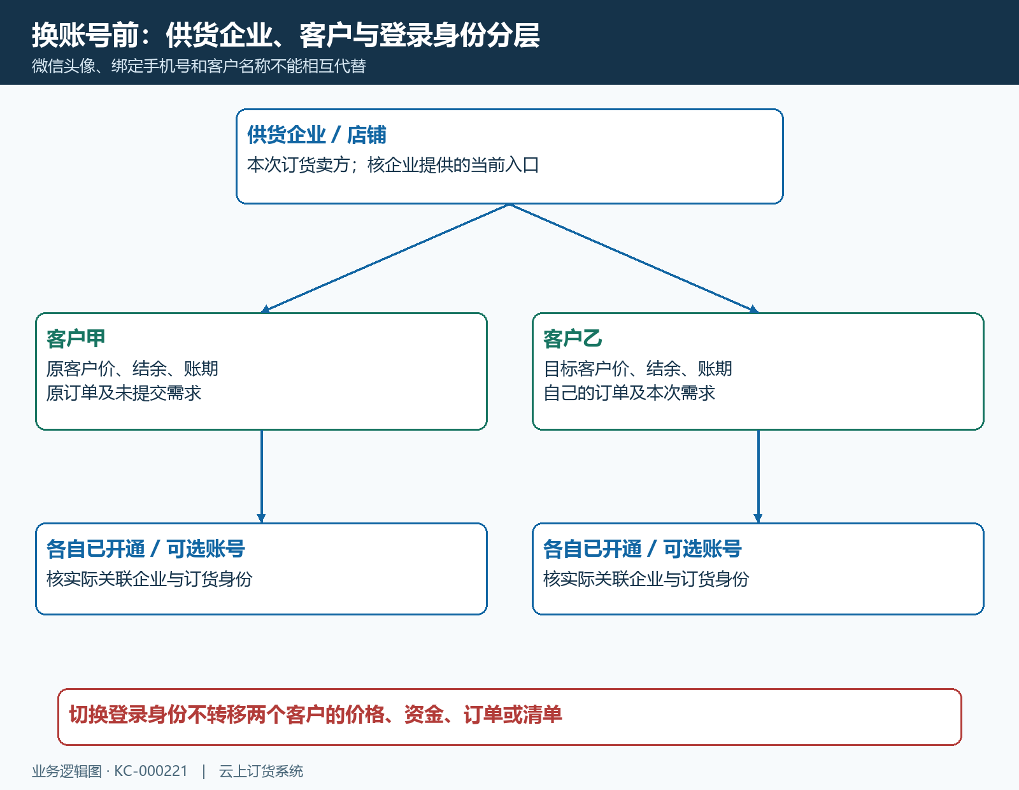The height and width of the screenshot is (790, 1019).
Task: Click '各自已开通 / 可选账号' under 客户乙
Action: click(643, 549)
